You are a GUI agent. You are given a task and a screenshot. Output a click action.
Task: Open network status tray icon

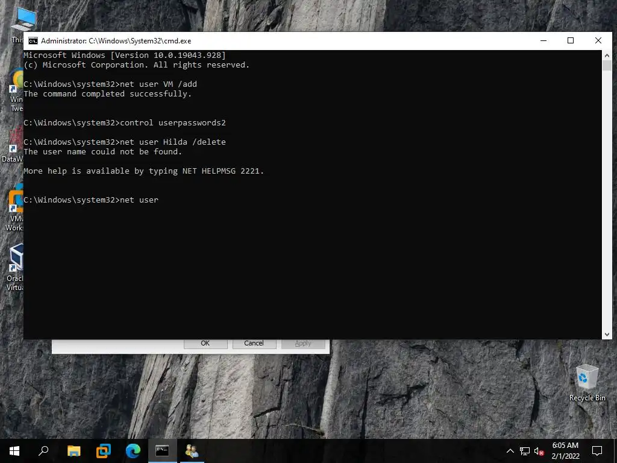click(x=525, y=451)
